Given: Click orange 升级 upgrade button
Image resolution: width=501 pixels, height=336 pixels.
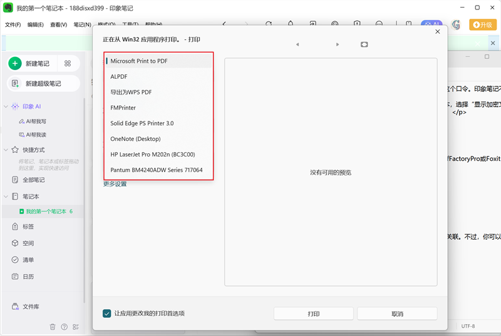Looking at the screenshot, I should coord(483,24).
